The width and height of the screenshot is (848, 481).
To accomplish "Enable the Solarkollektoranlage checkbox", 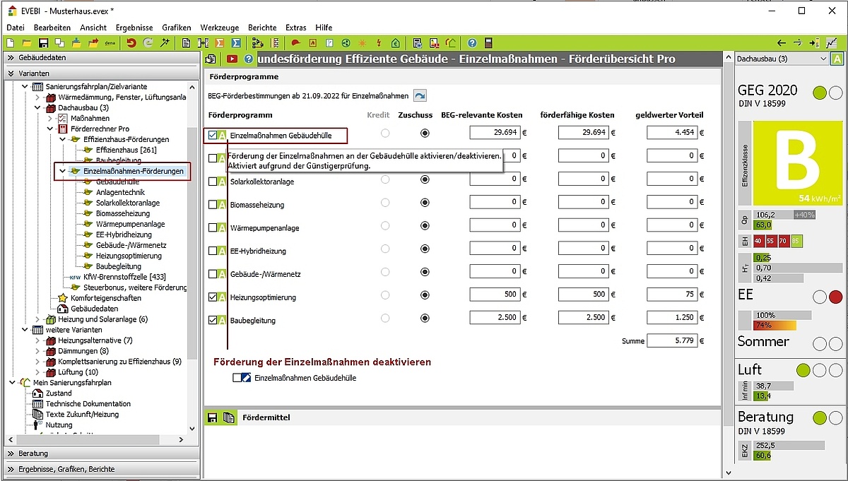I will (213, 182).
